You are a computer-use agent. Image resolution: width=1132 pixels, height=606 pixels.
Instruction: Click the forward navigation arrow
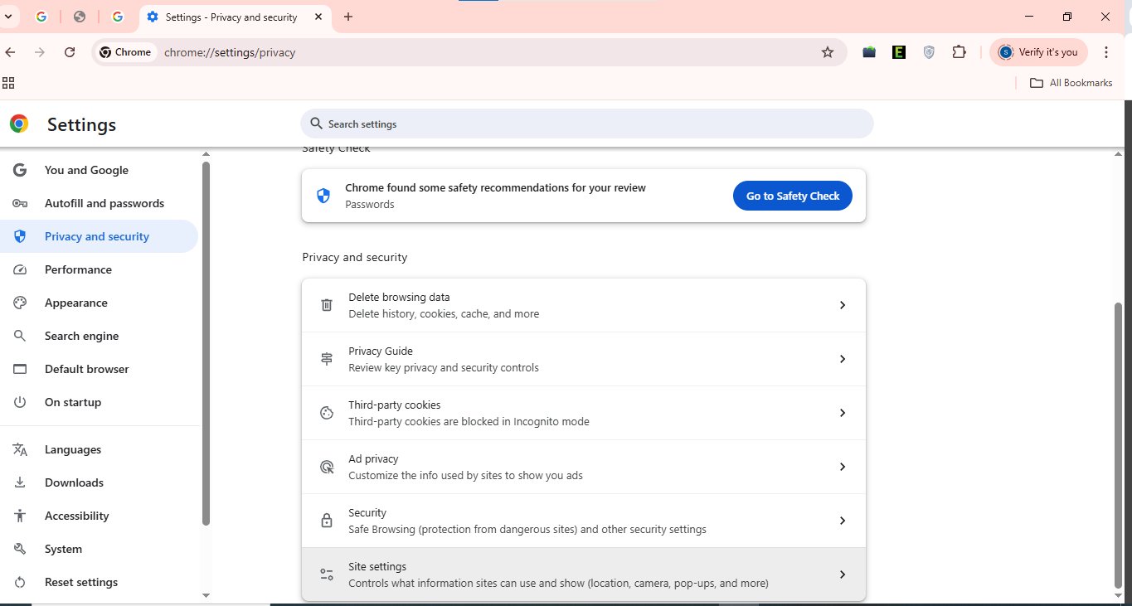point(40,52)
